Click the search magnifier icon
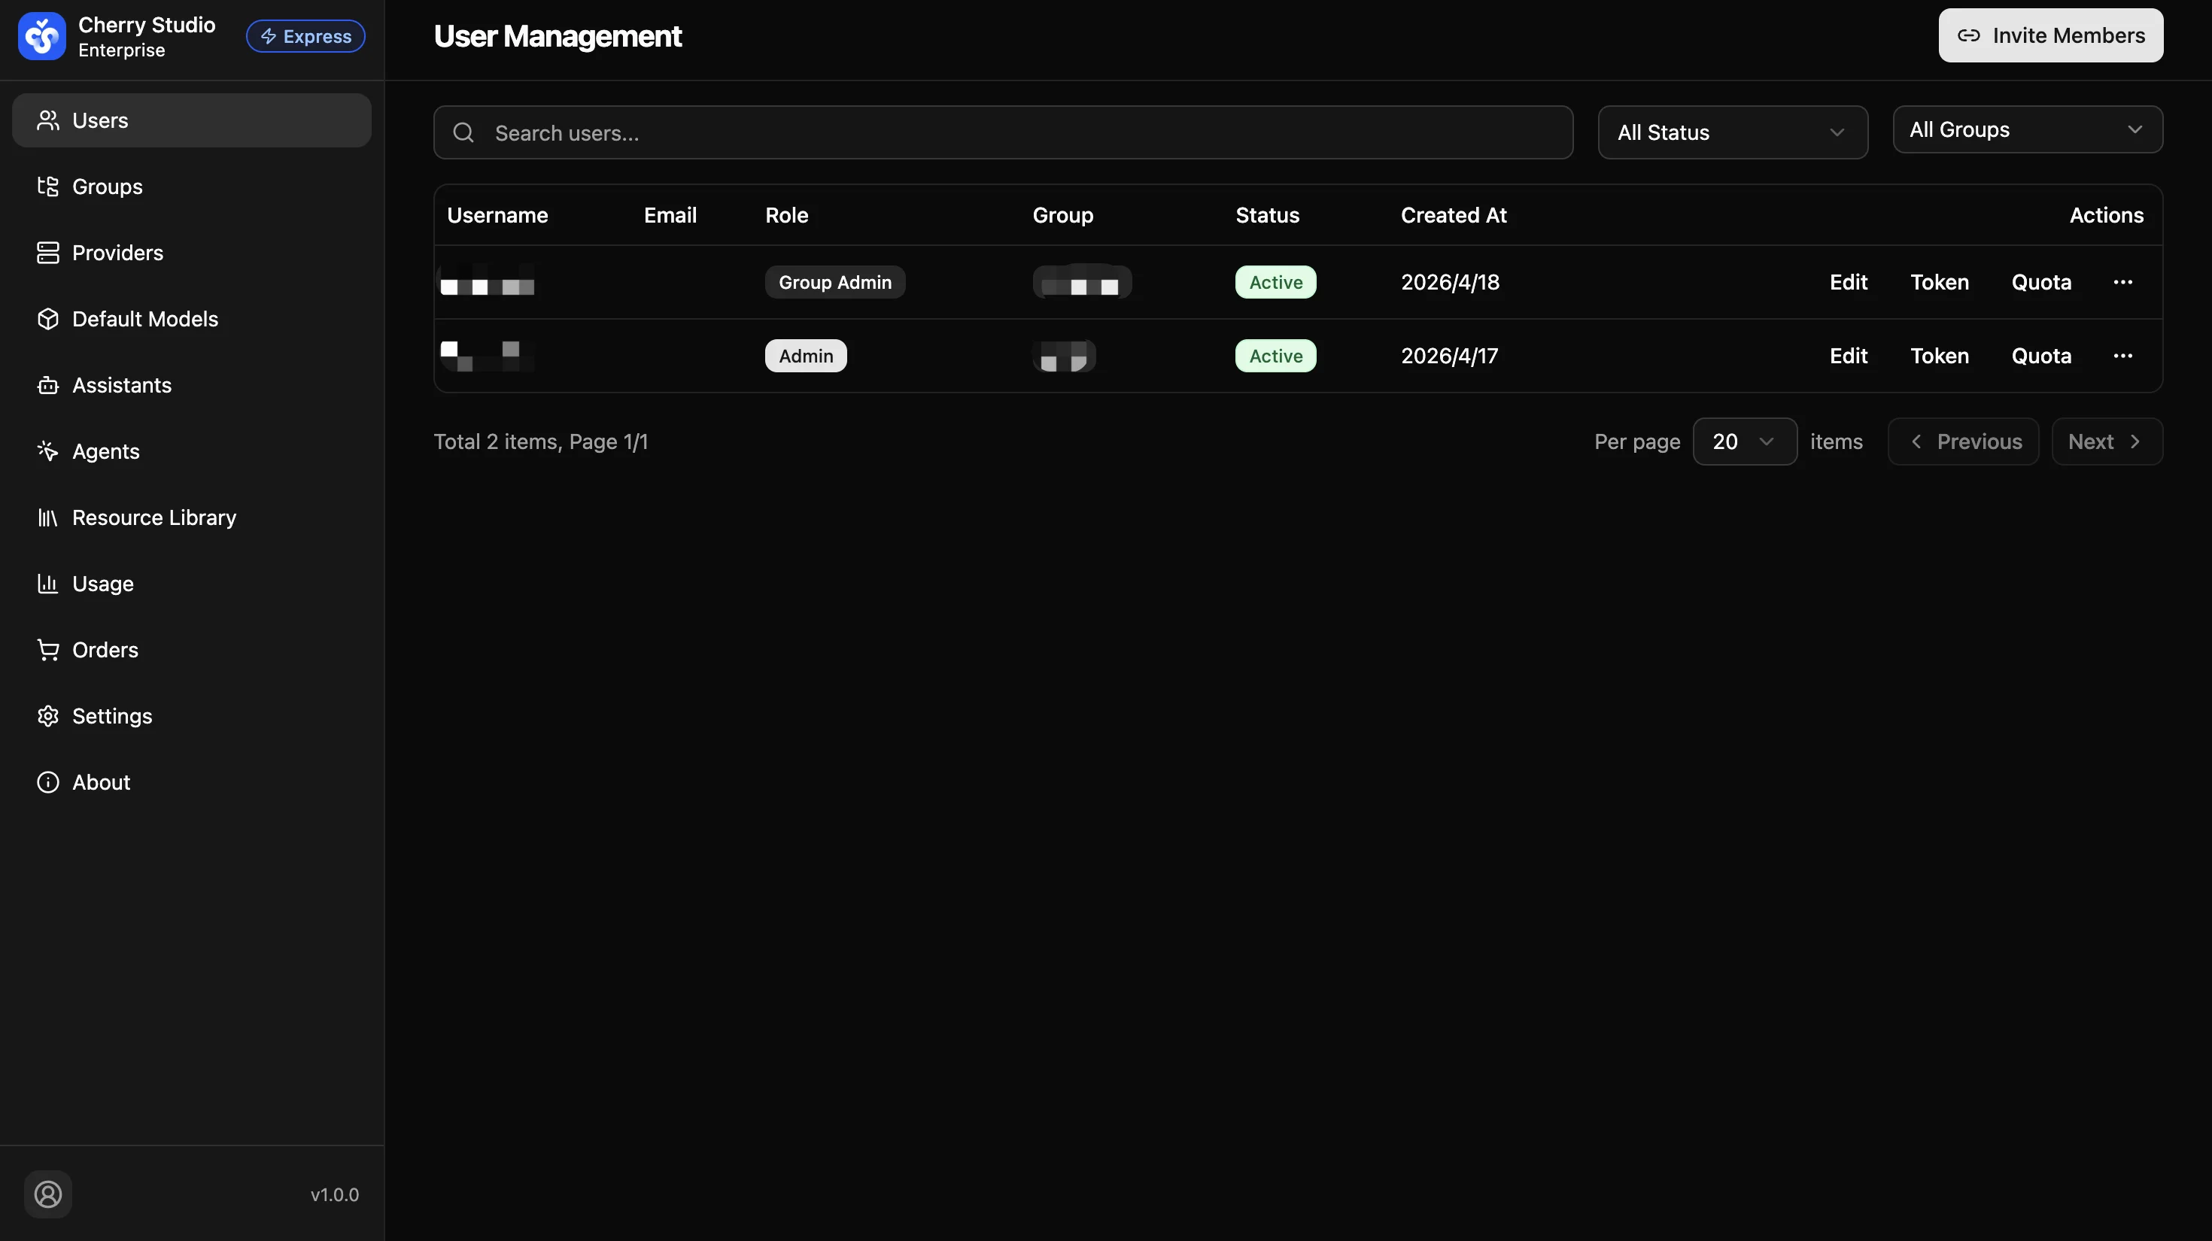Viewport: 2212px width, 1241px height. click(x=463, y=132)
